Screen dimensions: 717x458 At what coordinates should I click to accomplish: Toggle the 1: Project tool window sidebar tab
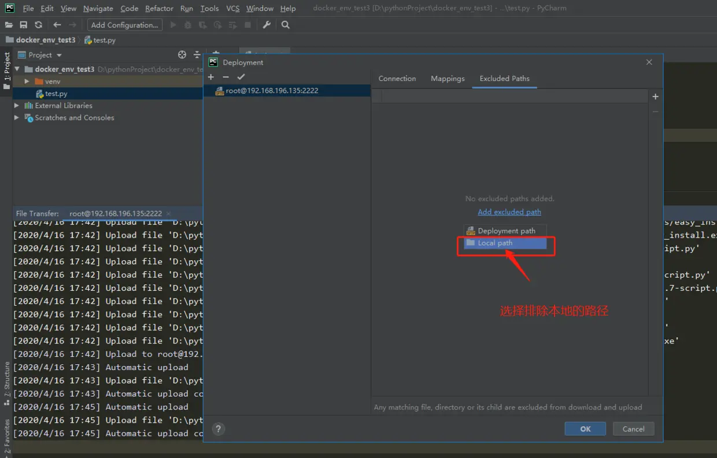[6, 71]
